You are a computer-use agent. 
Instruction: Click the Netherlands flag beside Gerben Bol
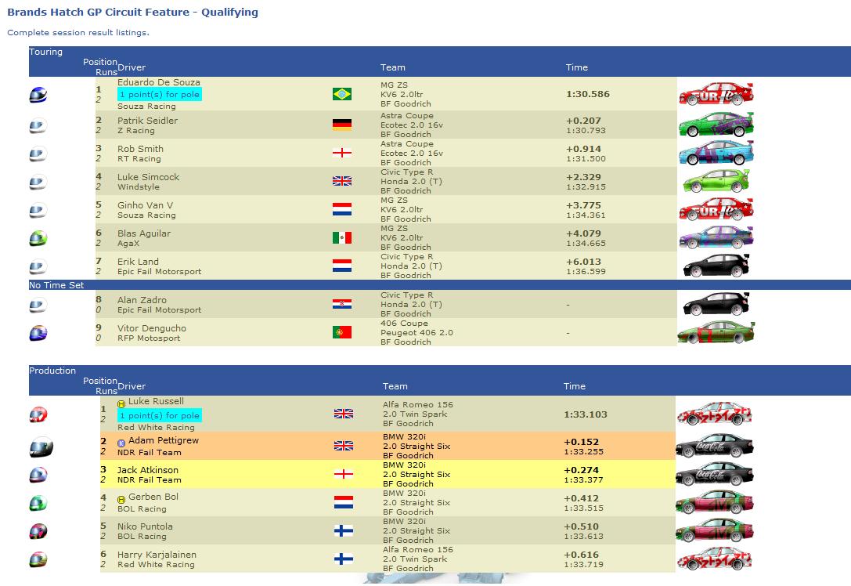(x=344, y=502)
